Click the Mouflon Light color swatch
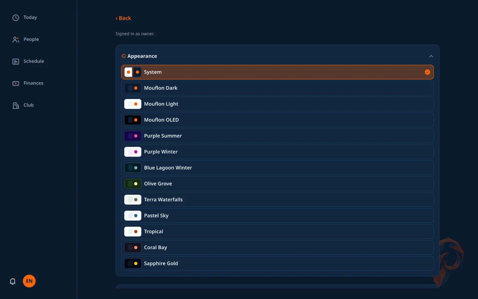Viewport: 478px width, 299px height. click(133, 104)
